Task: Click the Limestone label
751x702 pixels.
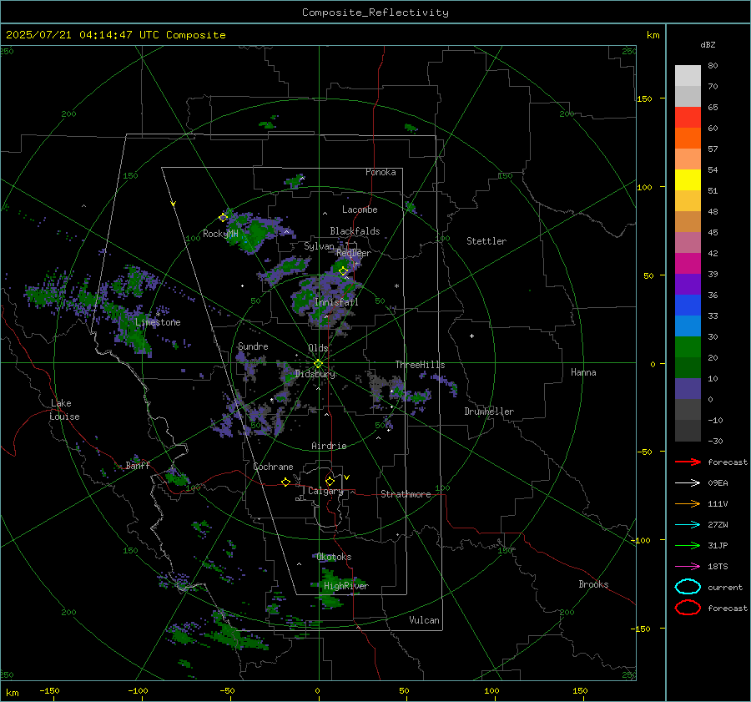Action: (x=158, y=322)
